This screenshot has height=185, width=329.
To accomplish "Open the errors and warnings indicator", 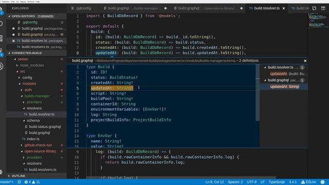I will [x=32, y=182].
